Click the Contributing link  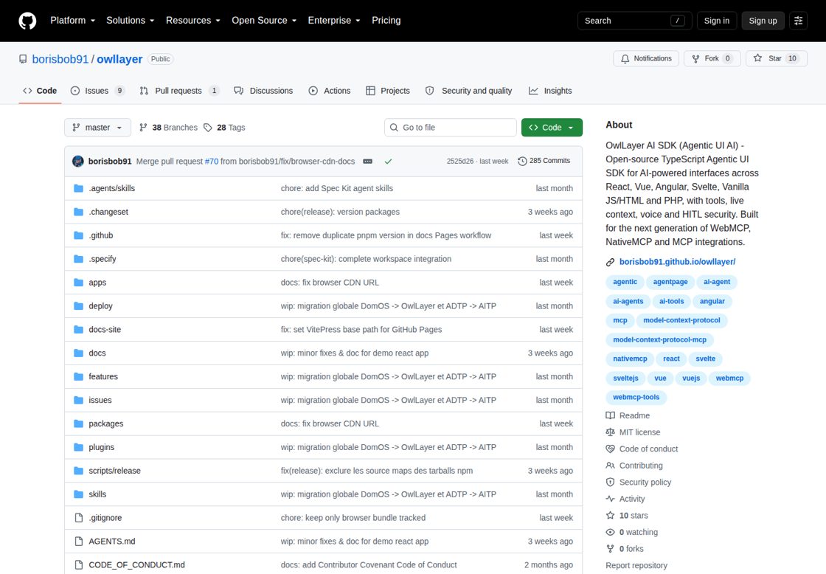click(x=641, y=466)
